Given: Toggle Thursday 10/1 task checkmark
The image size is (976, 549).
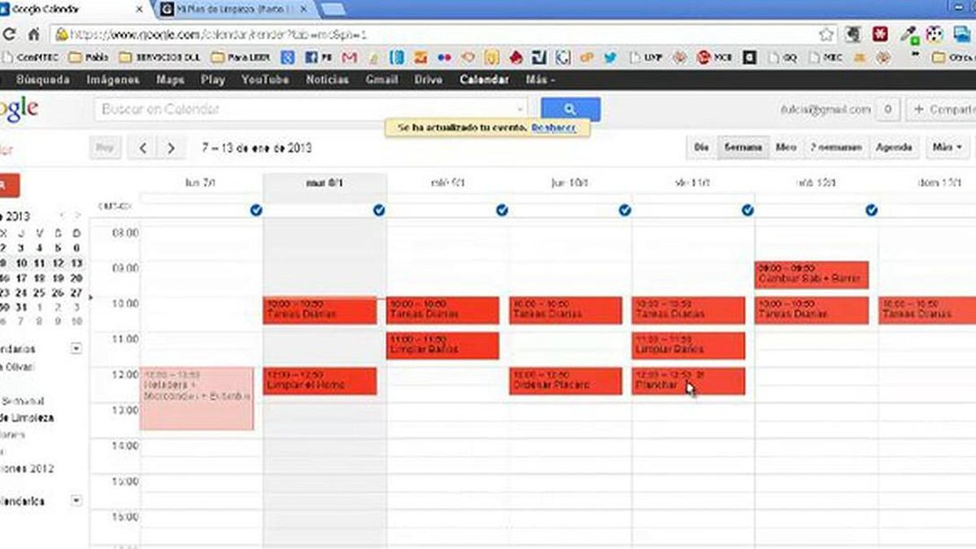Looking at the screenshot, I should point(625,210).
